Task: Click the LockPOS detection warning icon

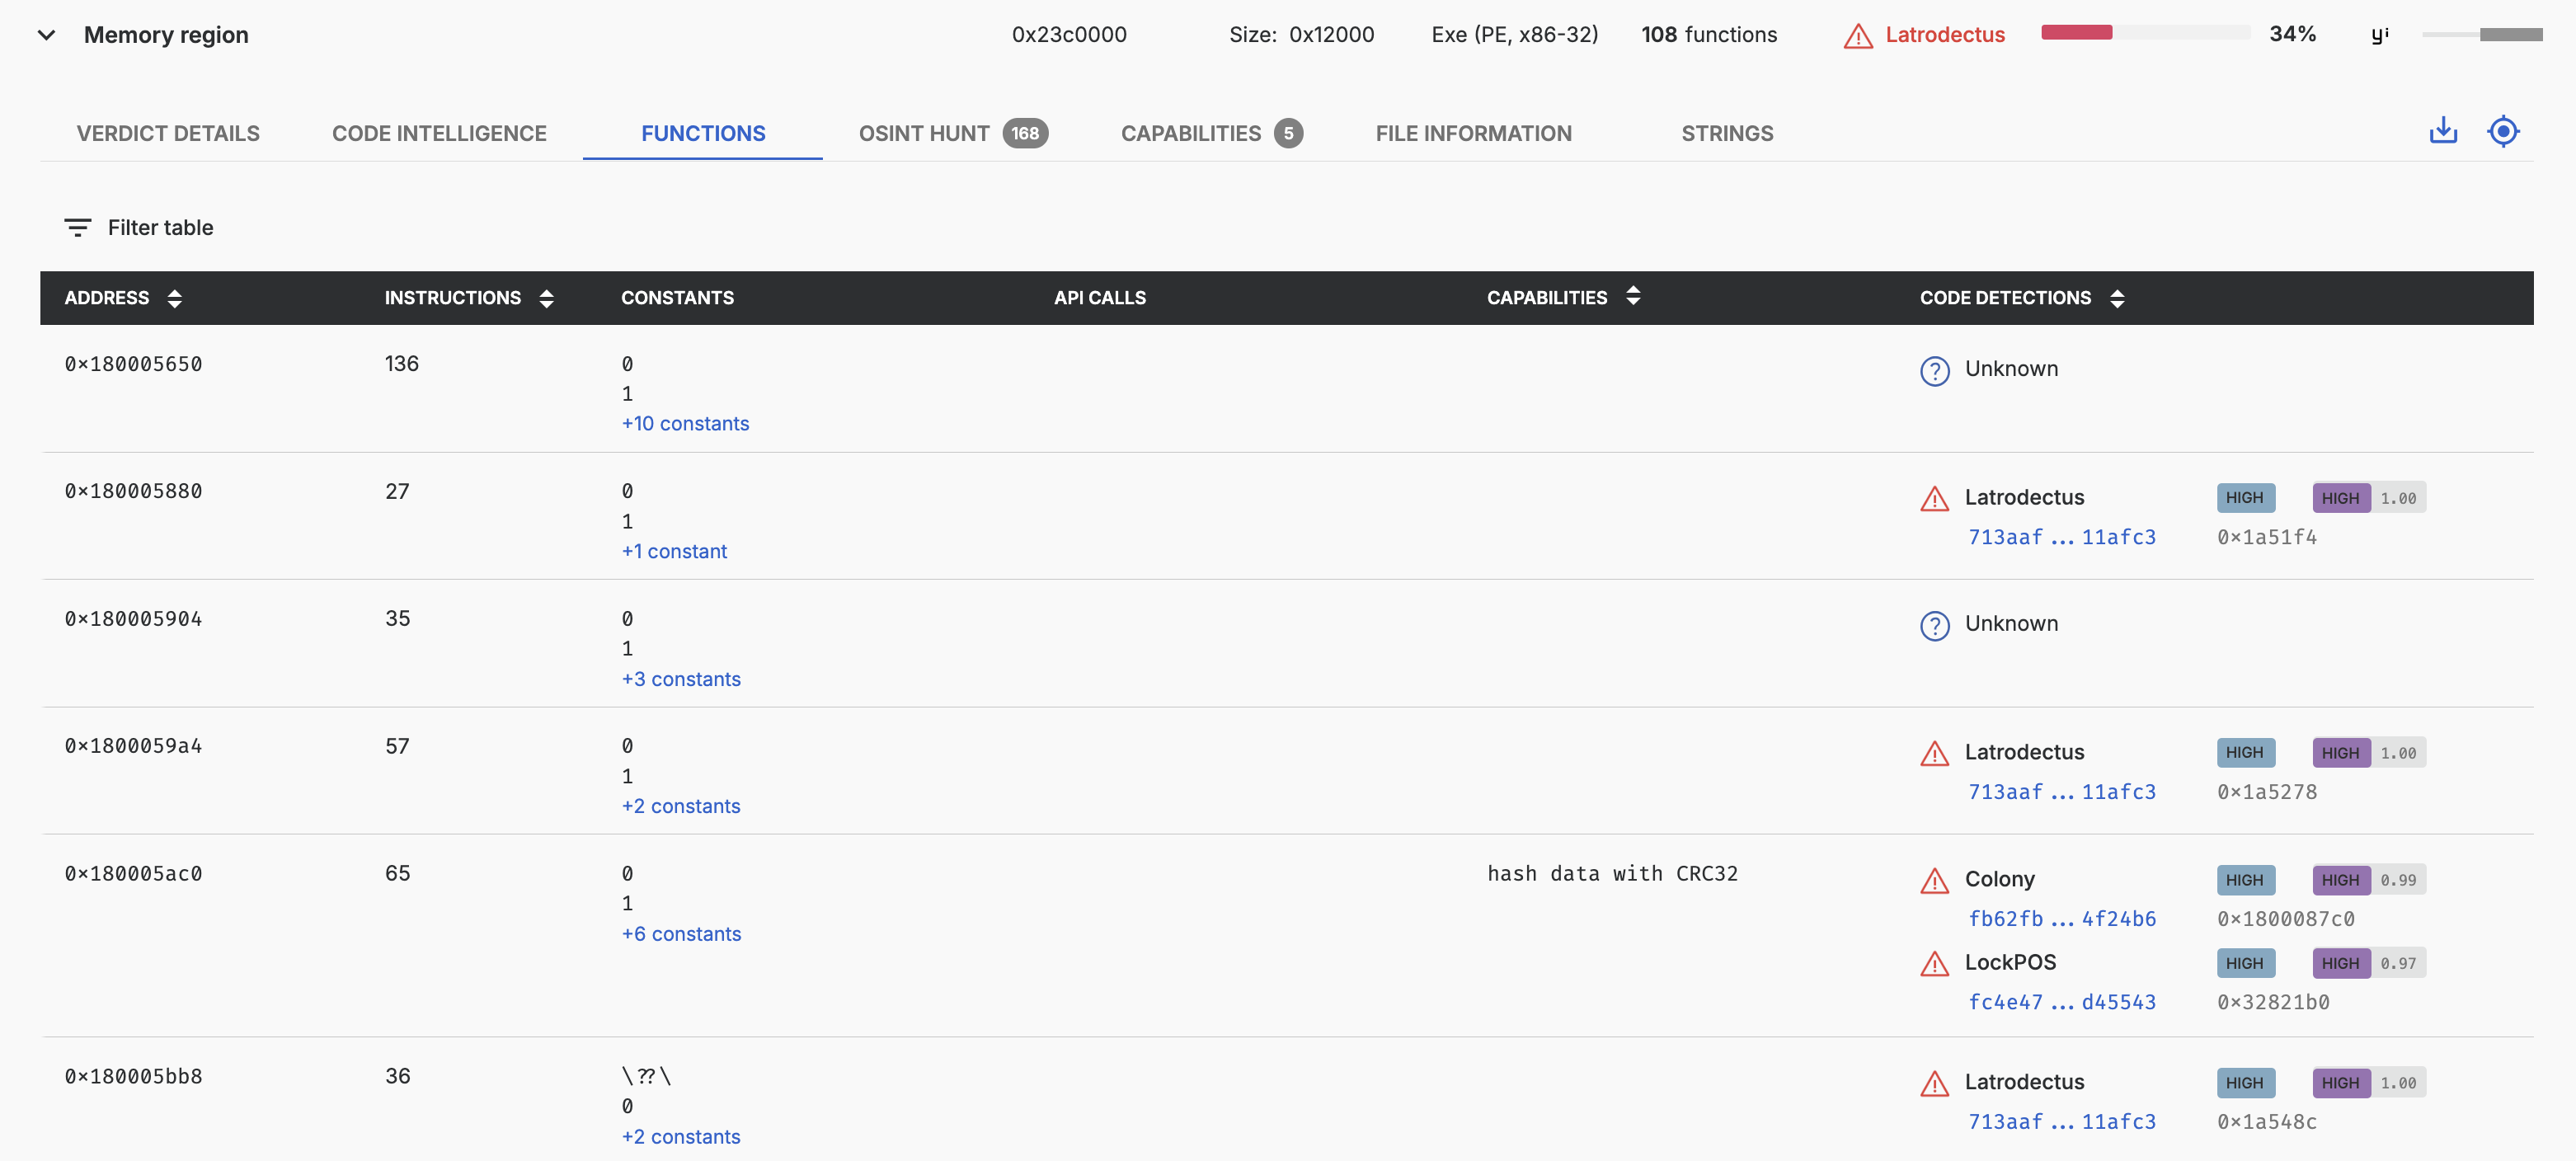Action: pyautogui.click(x=1934, y=964)
